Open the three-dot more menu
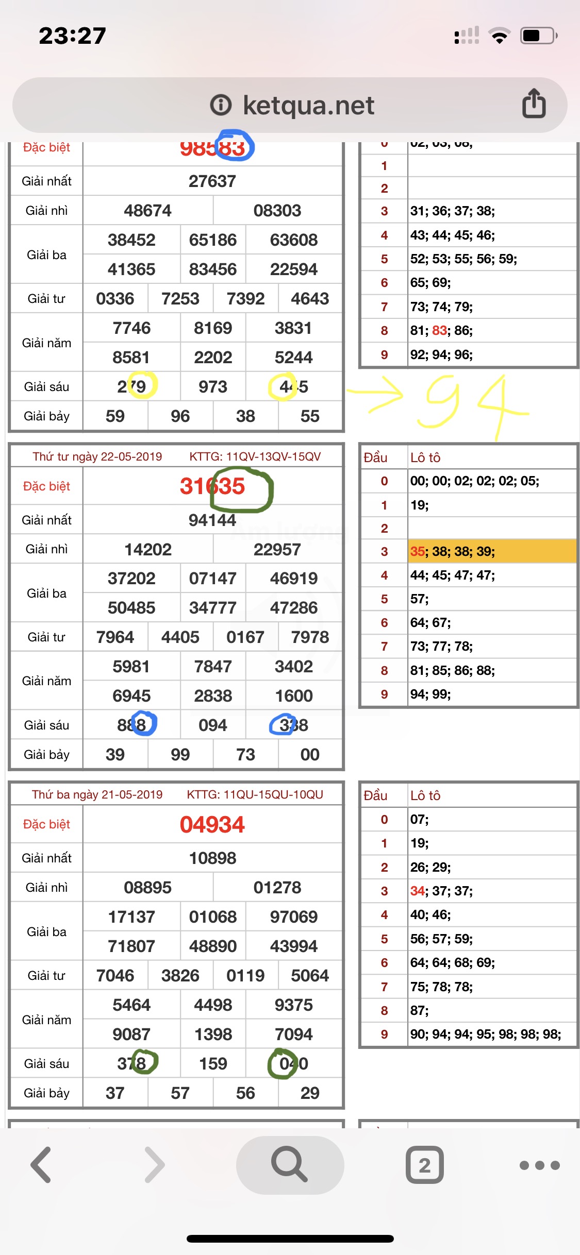This screenshot has height=1255, width=580. coord(539,1165)
